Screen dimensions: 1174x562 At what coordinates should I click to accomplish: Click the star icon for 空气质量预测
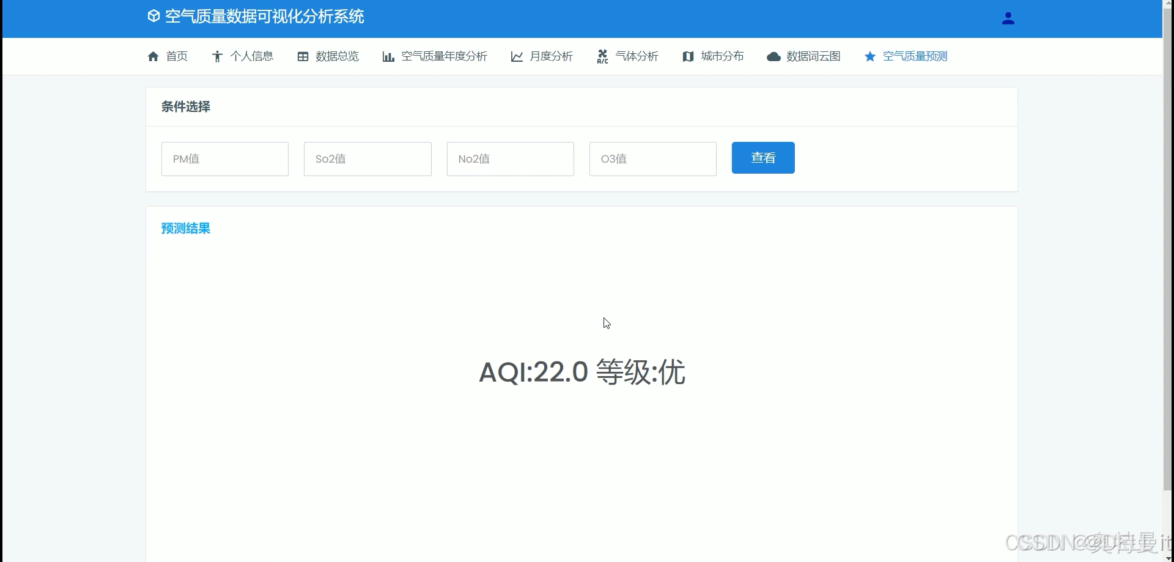click(870, 56)
